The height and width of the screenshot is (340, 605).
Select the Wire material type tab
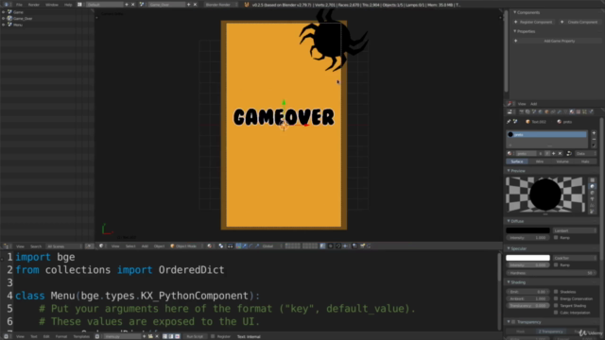click(x=540, y=161)
